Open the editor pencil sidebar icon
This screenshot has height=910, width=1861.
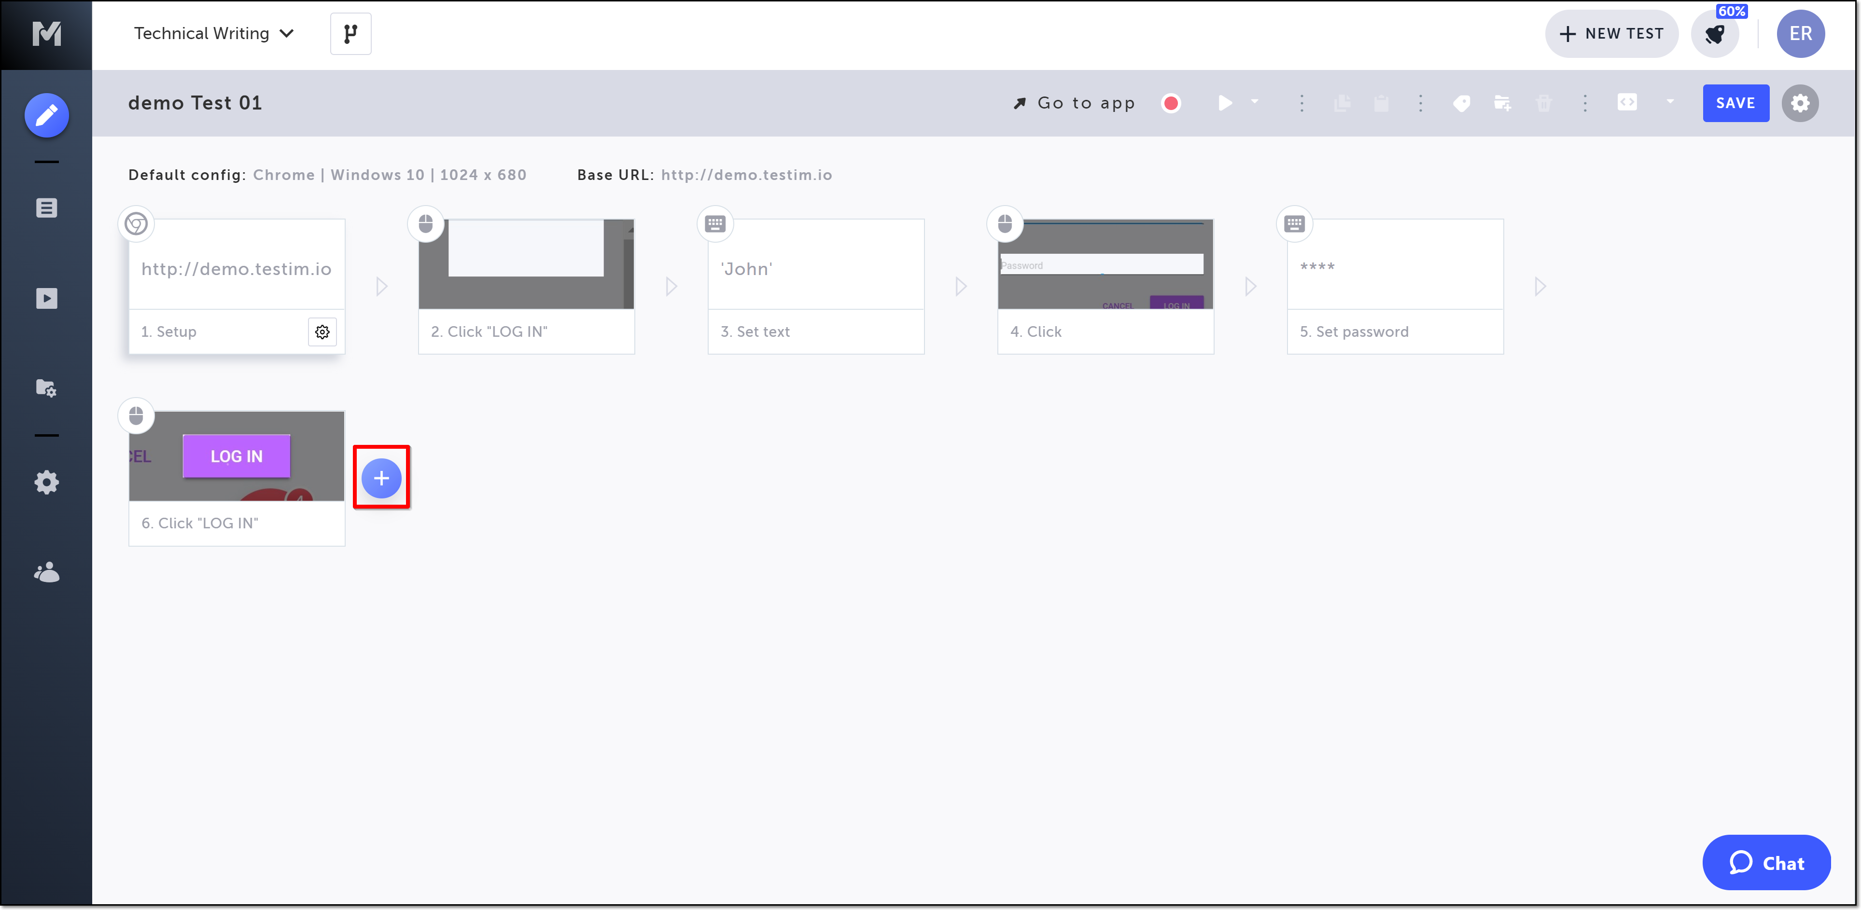[x=47, y=115]
